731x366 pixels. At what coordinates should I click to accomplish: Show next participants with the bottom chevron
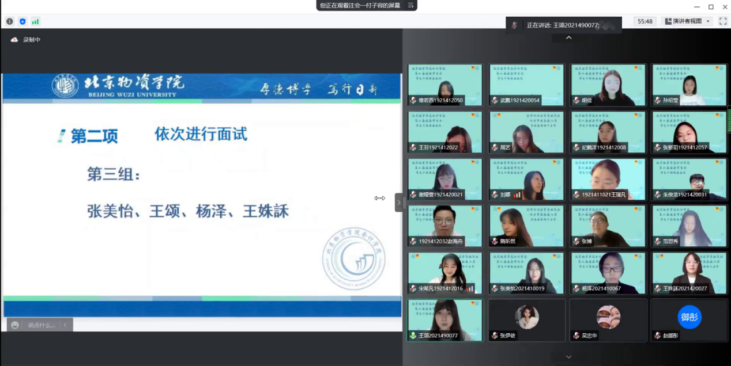pyautogui.click(x=568, y=357)
